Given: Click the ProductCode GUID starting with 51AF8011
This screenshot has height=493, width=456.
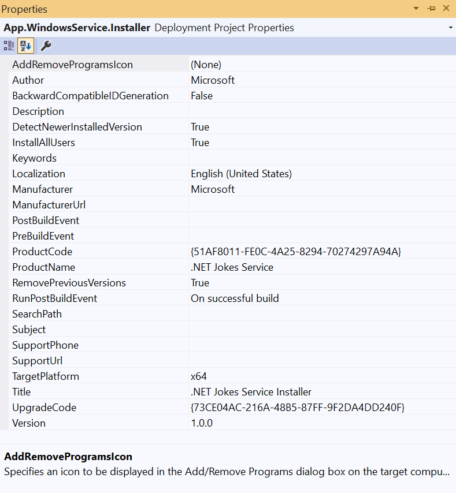Looking at the screenshot, I should click(296, 252).
